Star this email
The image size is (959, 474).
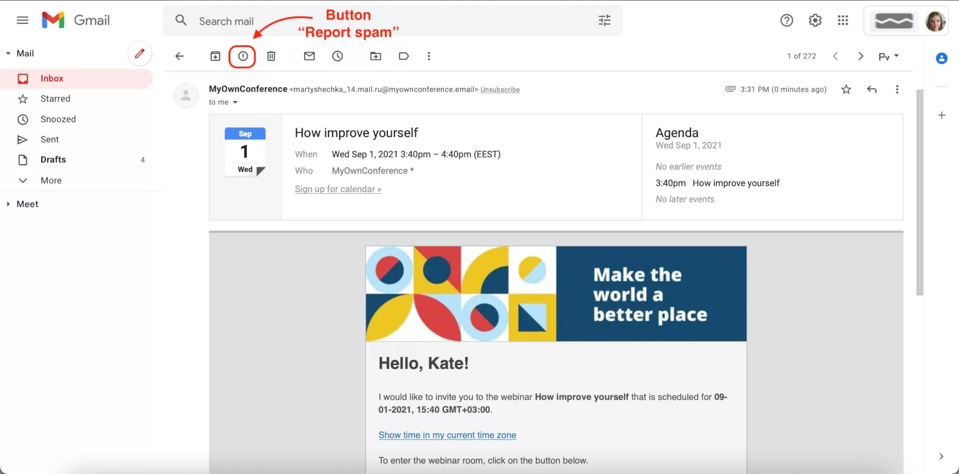click(x=846, y=89)
